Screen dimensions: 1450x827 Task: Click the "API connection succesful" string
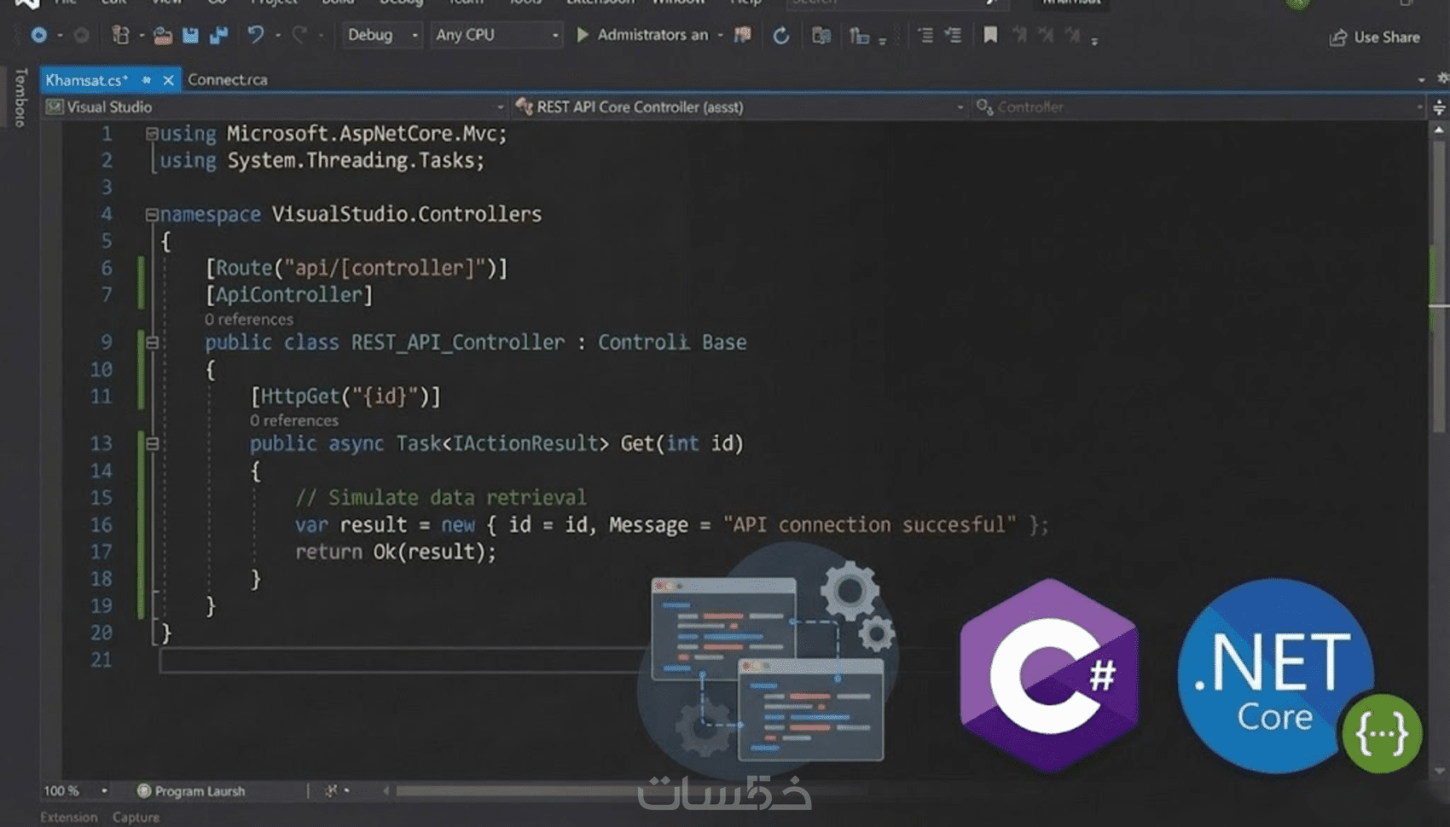tap(869, 525)
